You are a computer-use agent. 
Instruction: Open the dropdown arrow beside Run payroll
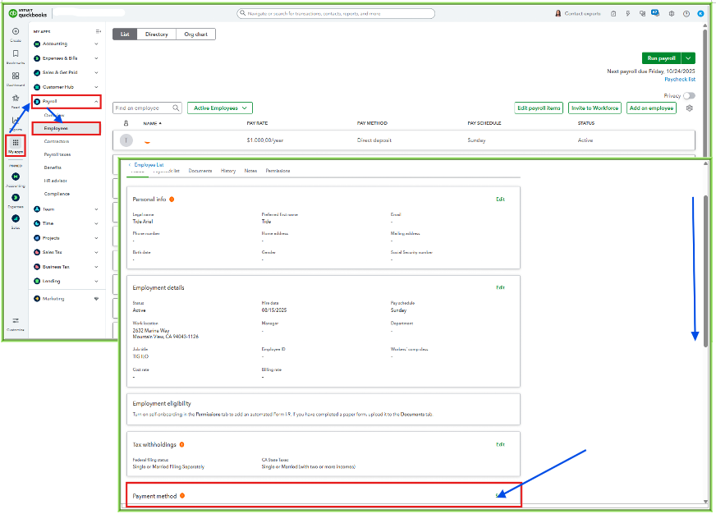pyautogui.click(x=688, y=58)
